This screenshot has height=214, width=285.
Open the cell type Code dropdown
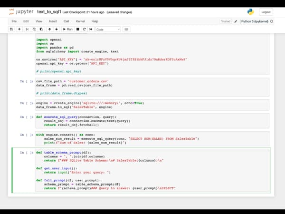(108, 29)
